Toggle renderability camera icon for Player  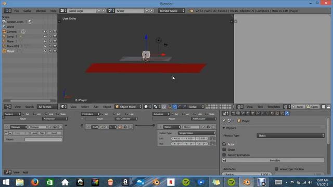point(55,51)
